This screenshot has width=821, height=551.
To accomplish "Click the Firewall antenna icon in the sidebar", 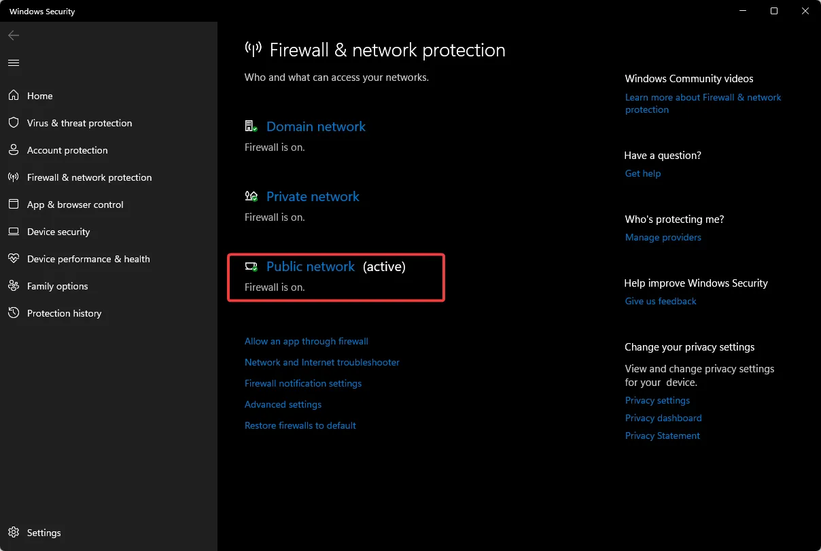I will pyautogui.click(x=14, y=177).
